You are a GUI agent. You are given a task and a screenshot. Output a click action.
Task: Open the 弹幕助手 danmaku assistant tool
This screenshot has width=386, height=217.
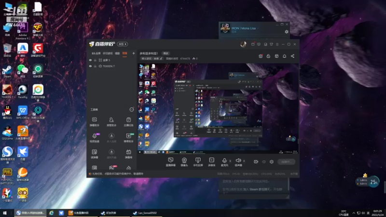pyautogui.click(x=94, y=122)
